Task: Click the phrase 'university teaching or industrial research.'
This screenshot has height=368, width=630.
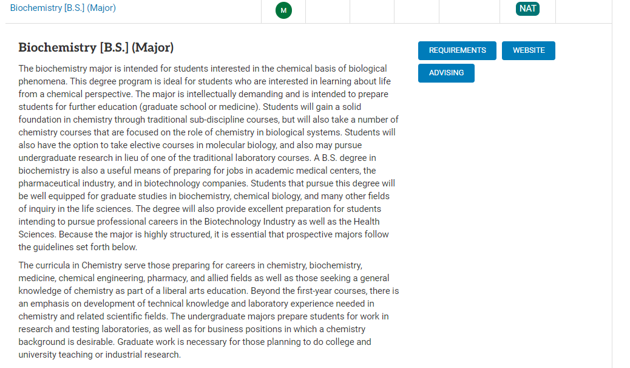Action: coord(100,355)
